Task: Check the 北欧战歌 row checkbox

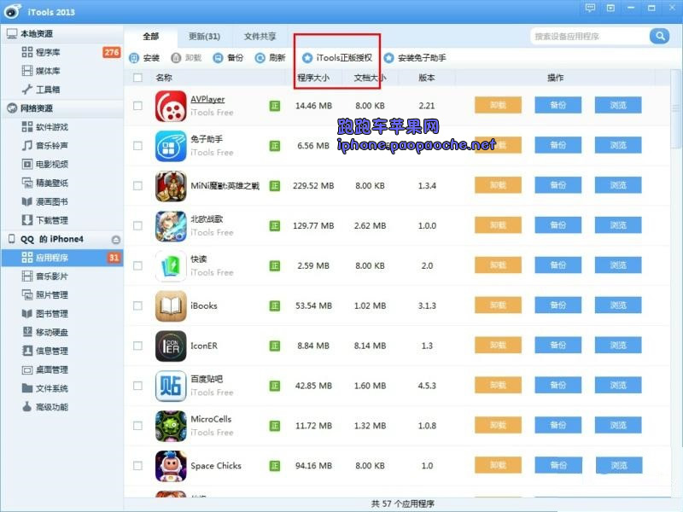Action: pyautogui.click(x=137, y=225)
